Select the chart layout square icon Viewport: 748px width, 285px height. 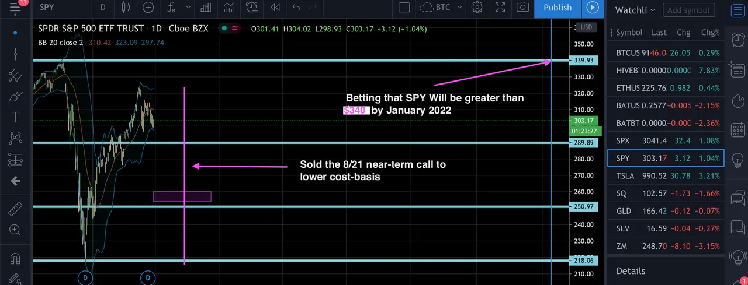click(404, 8)
